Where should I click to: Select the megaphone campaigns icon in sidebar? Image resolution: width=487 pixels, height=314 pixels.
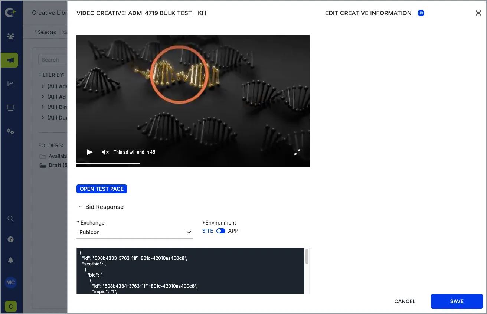tap(10, 60)
